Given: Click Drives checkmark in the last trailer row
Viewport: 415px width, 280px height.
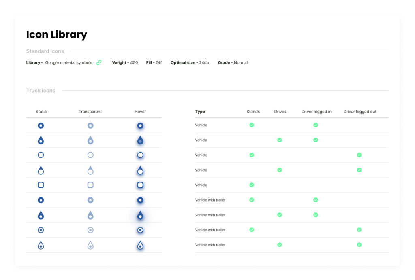Looking at the screenshot, I should [280, 245].
